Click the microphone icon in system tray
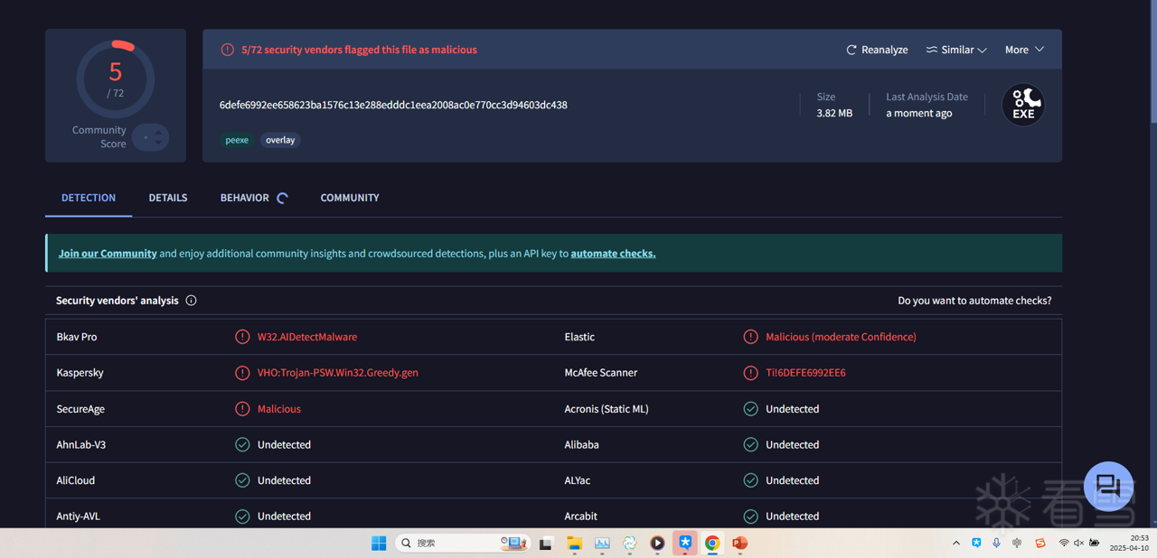Image resolution: width=1157 pixels, height=558 pixels. coord(996,543)
